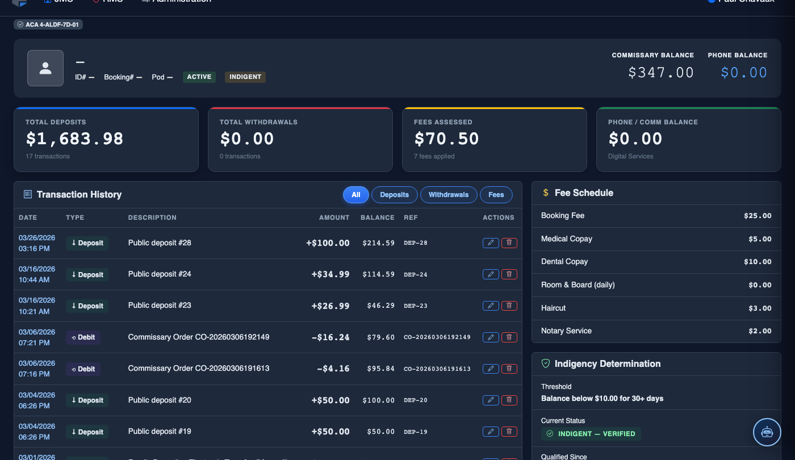Edit the Public deposit #20 transaction
Viewport: 795px width, 460px height.
(x=491, y=400)
